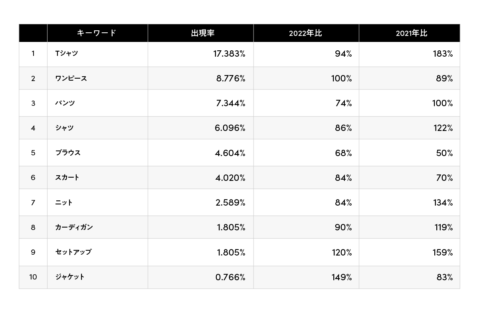Click the カーディガン keyword cell
The height and width of the screenshot is (313, 479).
[74, 227]
